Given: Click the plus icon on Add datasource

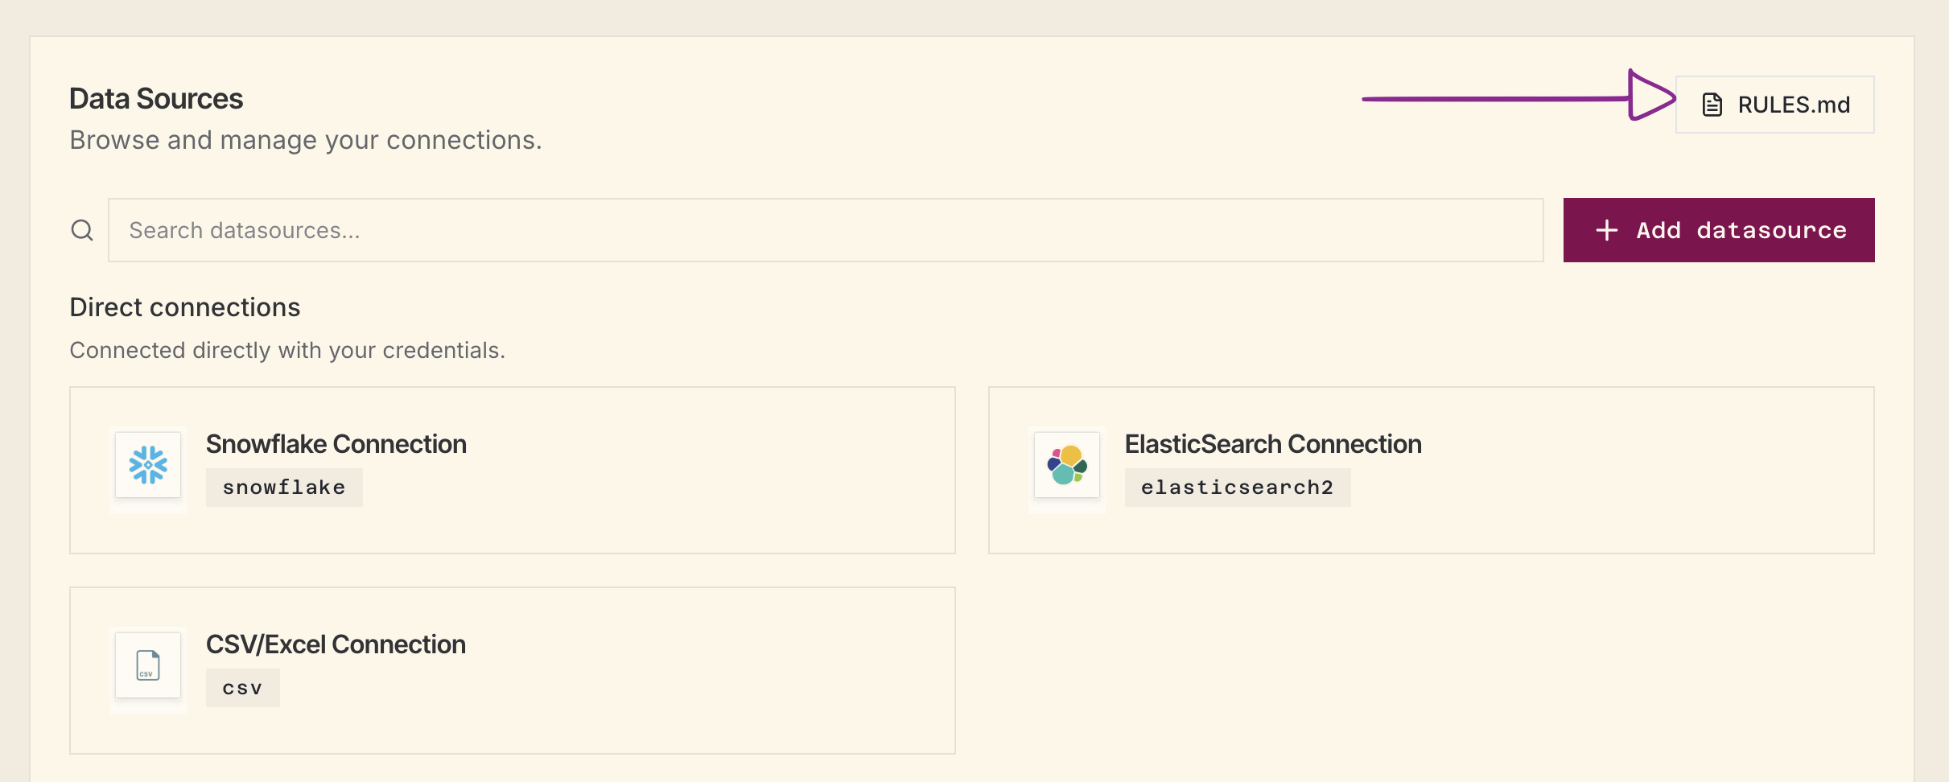Looking at the screenshot, I should coord(1607,231).
